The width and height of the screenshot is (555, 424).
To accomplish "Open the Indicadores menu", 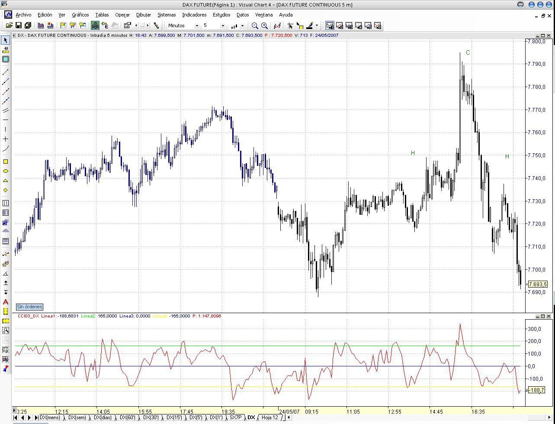I will point(194,15).
